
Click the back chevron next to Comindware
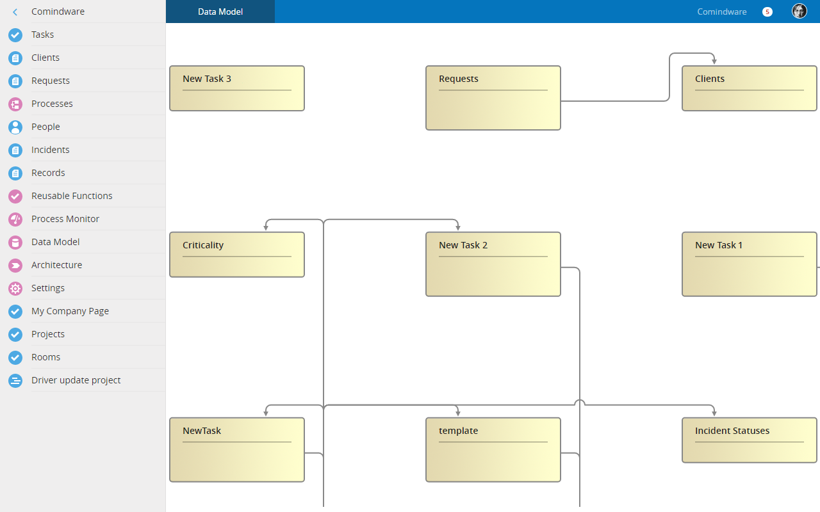[15, 12]
